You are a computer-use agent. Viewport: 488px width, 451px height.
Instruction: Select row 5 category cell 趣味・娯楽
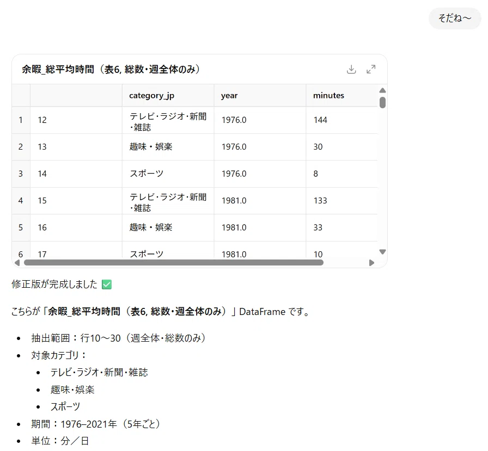(x=168, y=227)
